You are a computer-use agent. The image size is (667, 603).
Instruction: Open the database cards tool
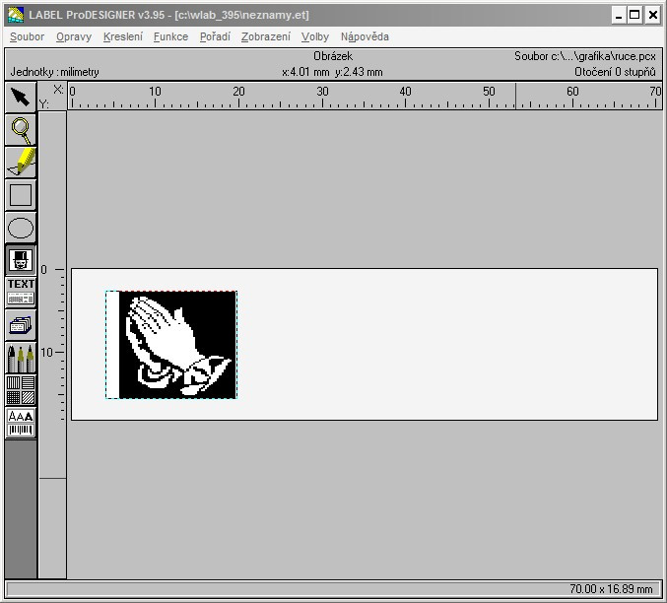[21, 325]
